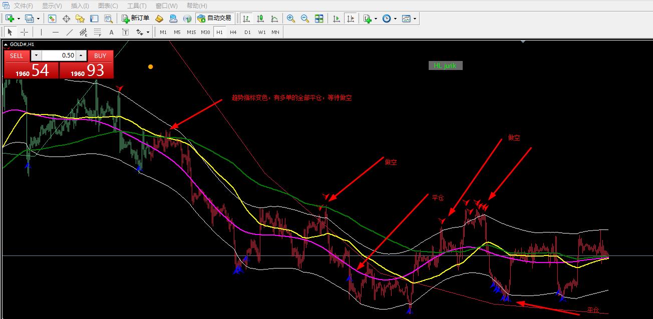Open the 窗口(W) menu

point(166,6)
